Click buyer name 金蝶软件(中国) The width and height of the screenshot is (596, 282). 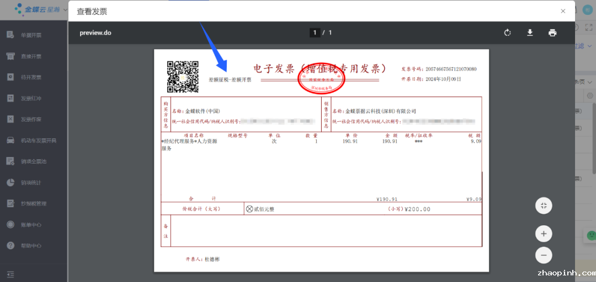point(203,111)
